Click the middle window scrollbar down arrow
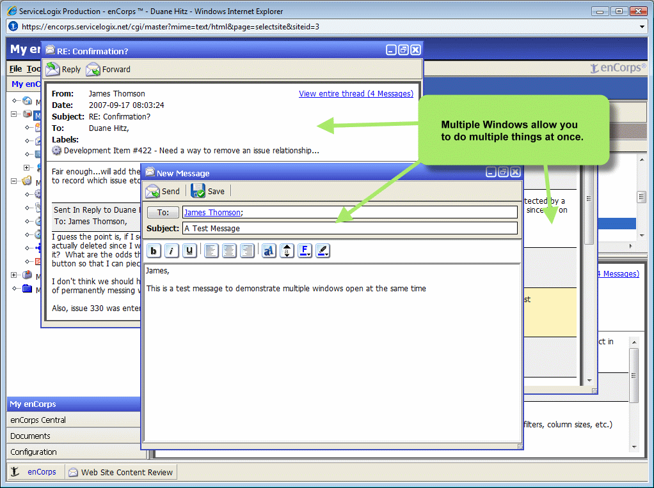Image resolution: width=654 pixels, height=488 pixels. click(x=589, y=380)
